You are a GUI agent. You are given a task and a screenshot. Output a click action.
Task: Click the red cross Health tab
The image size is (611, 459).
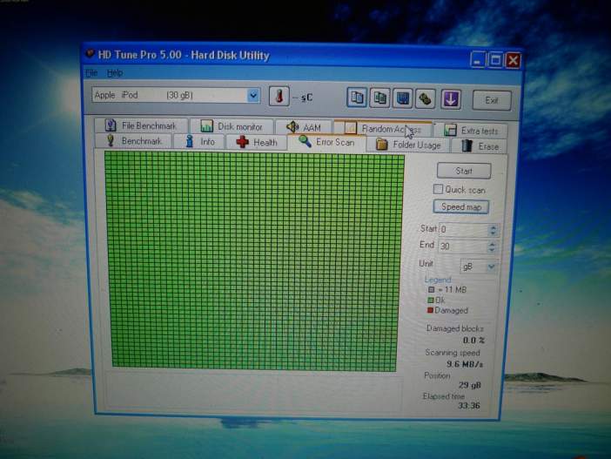click(255, 142)
